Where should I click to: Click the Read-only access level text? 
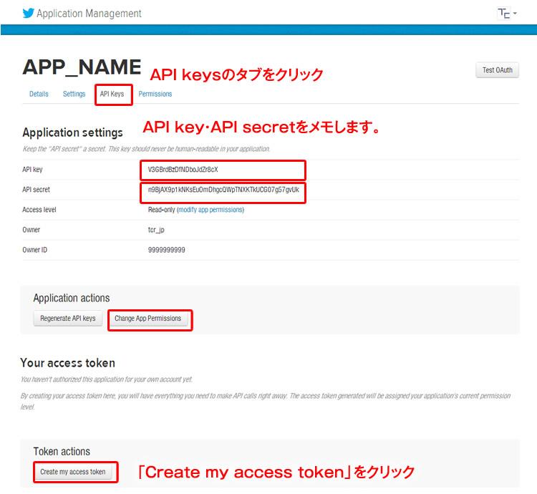[161, 210]
